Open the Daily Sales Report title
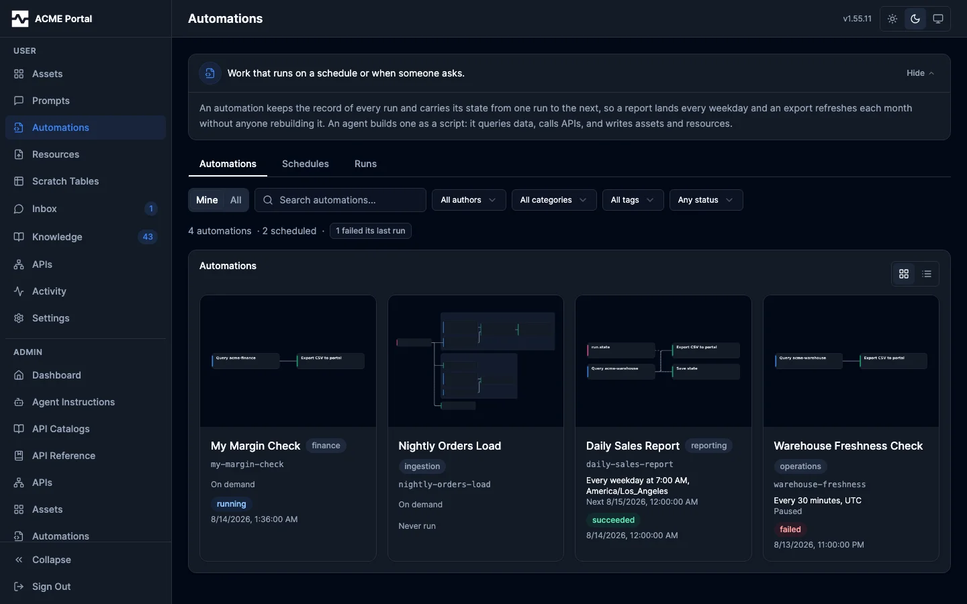The width and height of the screenshot is (967, 604). click(x=633, y=446)
